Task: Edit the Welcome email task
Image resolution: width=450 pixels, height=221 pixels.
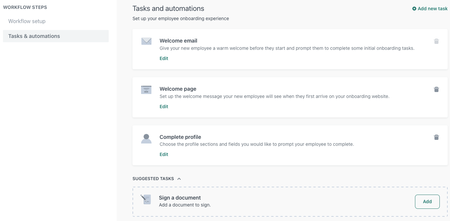Action: pyautogui.click(x=164, y=58)
